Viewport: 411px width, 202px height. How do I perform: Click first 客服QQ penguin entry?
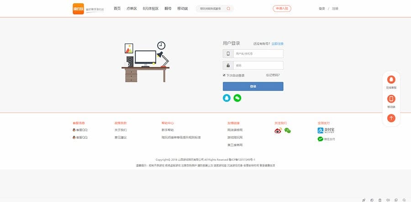(80, 130)
